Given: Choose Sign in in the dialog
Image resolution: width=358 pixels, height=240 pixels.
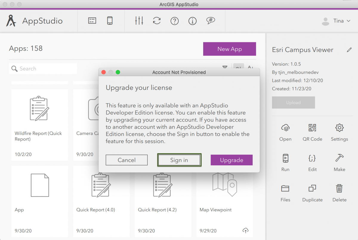Looking at the screenshot, I should tap(179, 160).
